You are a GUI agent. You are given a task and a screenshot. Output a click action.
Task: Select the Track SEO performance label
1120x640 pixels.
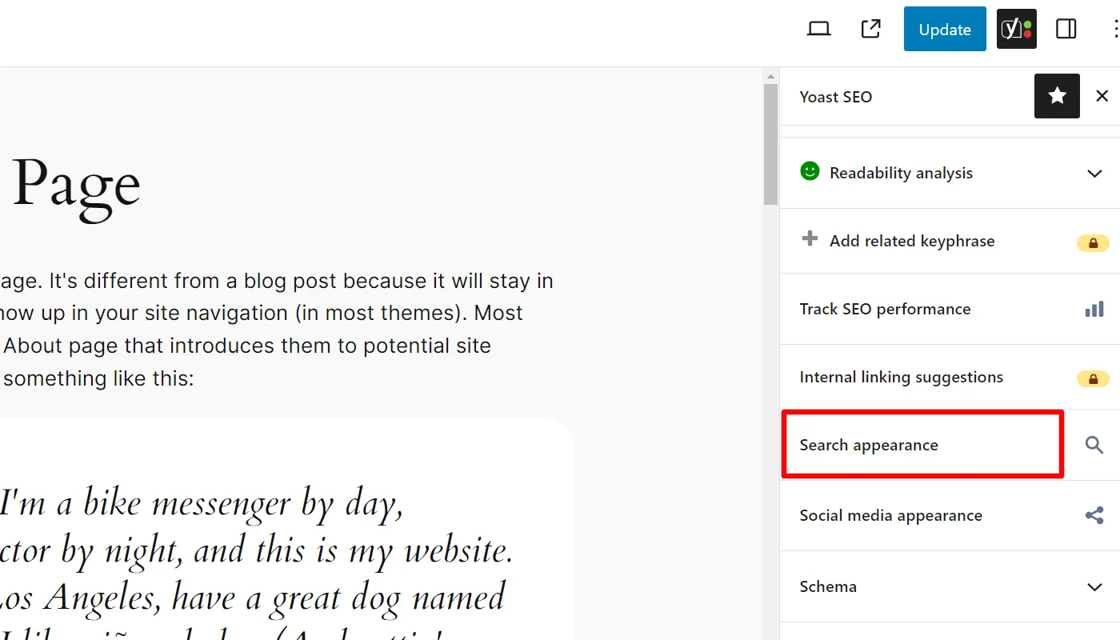(885, 310)
